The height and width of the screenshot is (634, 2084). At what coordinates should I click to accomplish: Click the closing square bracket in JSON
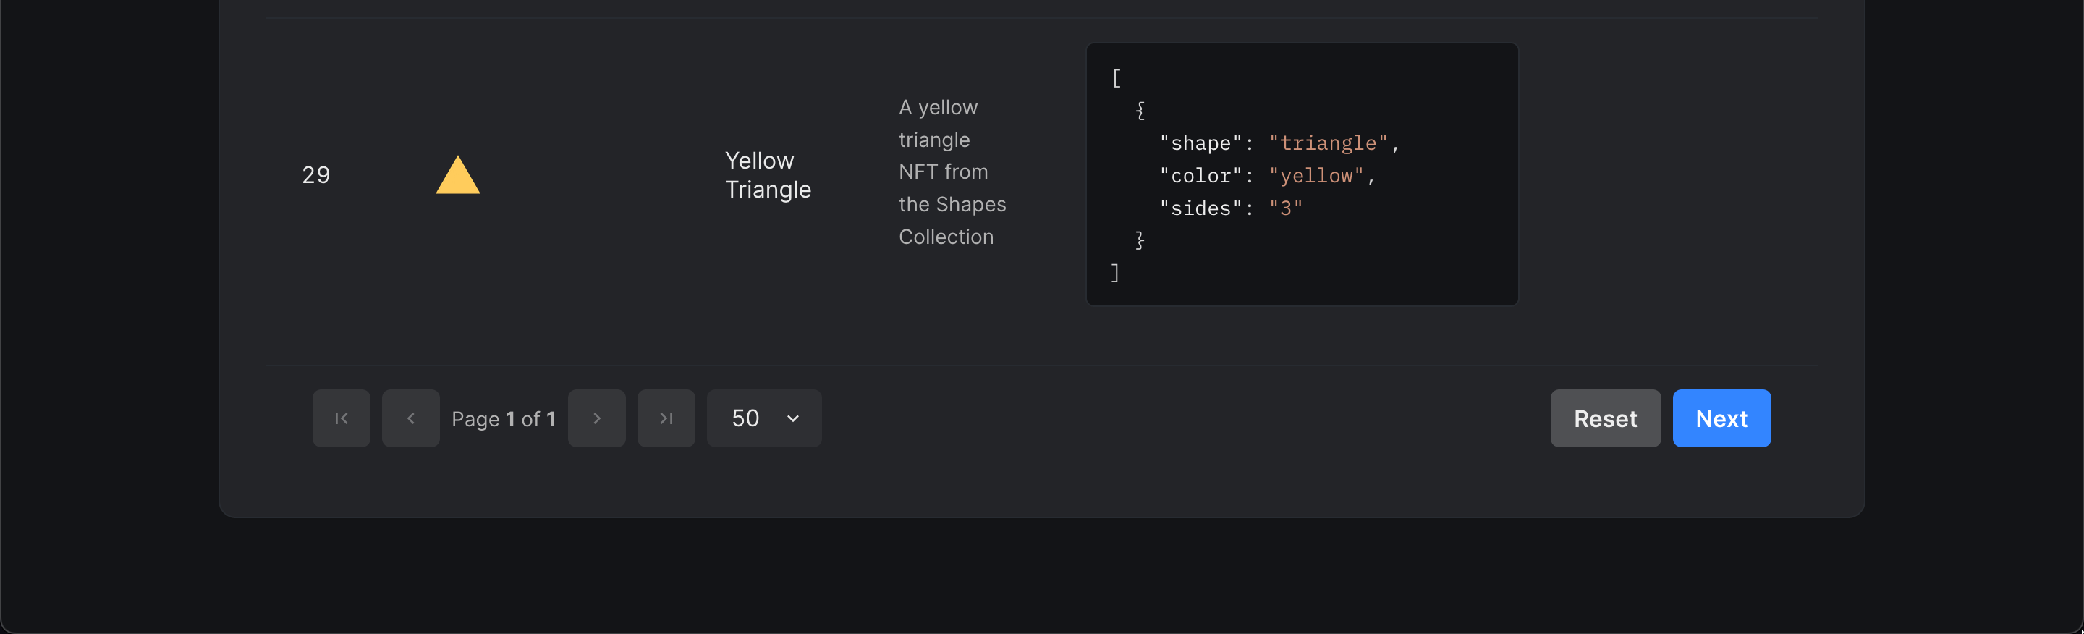(x=1115, y=273)
